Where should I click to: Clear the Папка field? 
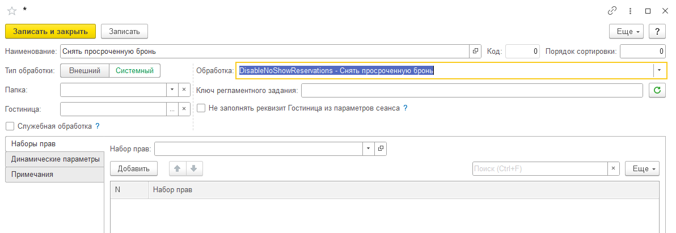184,90
